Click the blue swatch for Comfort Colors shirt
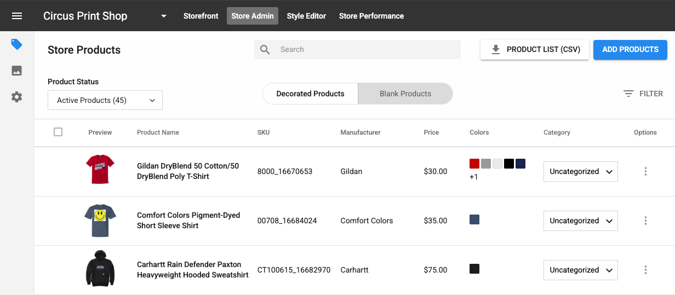Screen dimensions: 675x295 pos(474,219)
